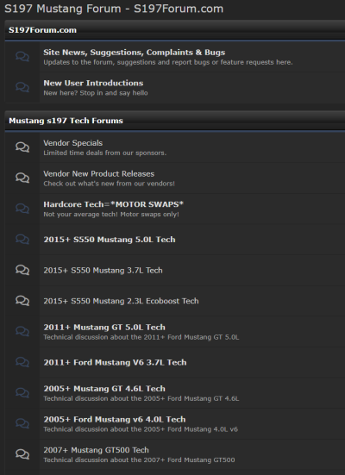
Task: Open the Vendor Specials forum
Action: click(x=73, y=143)
